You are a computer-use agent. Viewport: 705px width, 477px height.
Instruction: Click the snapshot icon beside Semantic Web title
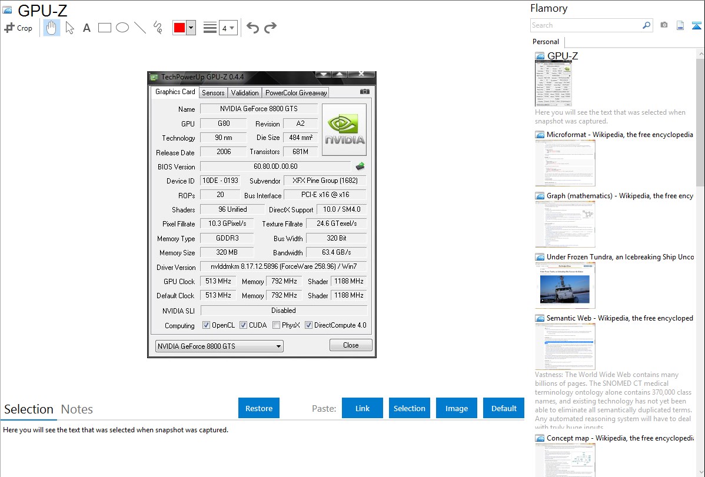(540, 318)
